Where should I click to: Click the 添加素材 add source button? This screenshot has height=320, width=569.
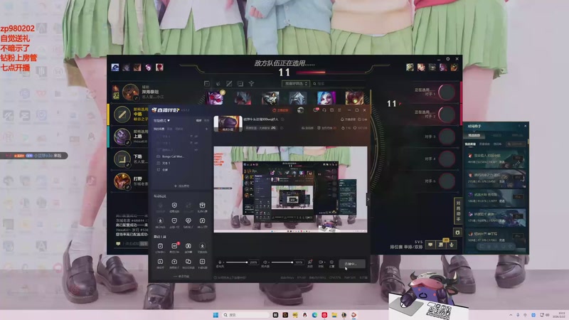[181, 186]
